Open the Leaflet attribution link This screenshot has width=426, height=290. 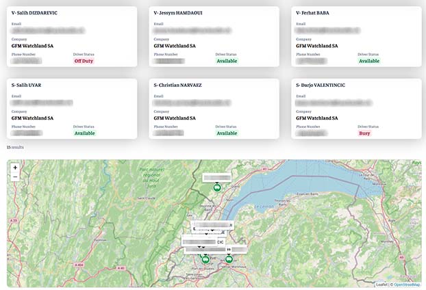(x=381, y=285)
